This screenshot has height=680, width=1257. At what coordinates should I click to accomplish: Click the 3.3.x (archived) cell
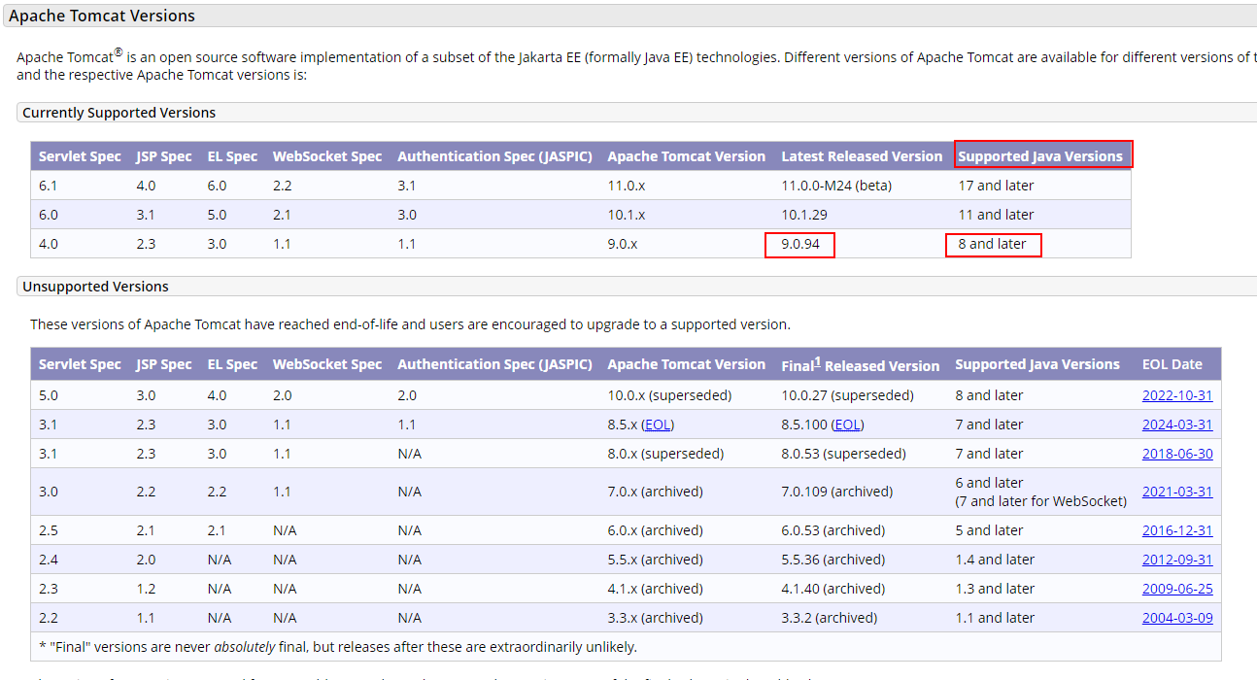click(x=655, y=618)
